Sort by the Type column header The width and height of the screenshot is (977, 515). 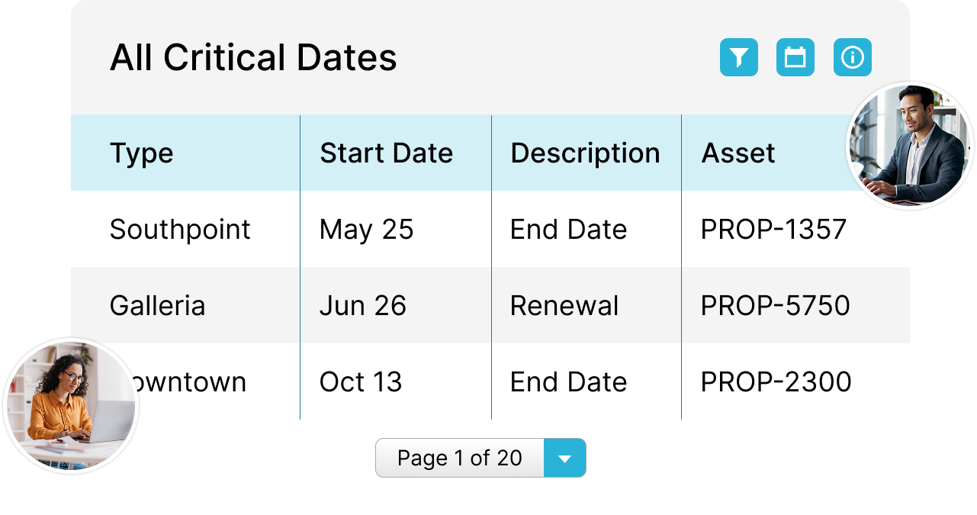point(142,153)
